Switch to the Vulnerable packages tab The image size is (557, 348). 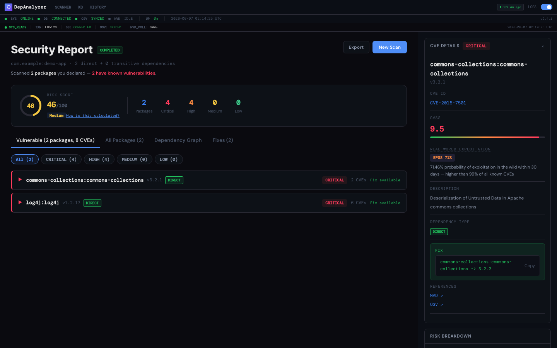(55, 140)
